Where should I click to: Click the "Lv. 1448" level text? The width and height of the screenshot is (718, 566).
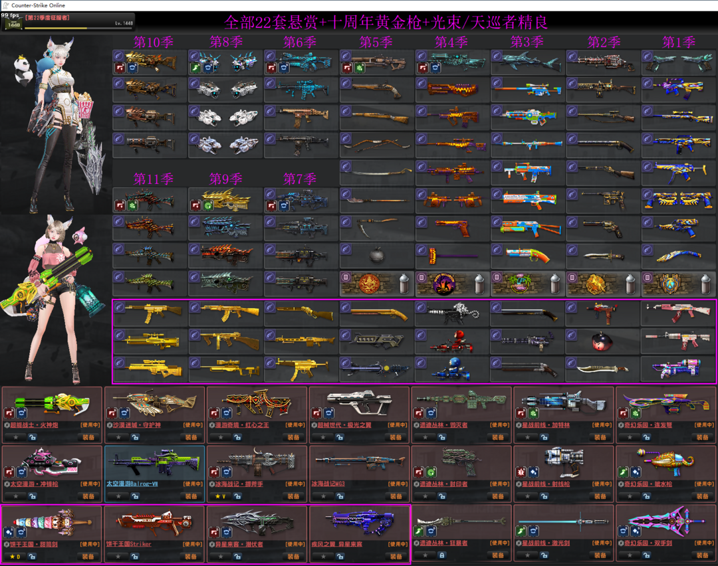(124, 23)
